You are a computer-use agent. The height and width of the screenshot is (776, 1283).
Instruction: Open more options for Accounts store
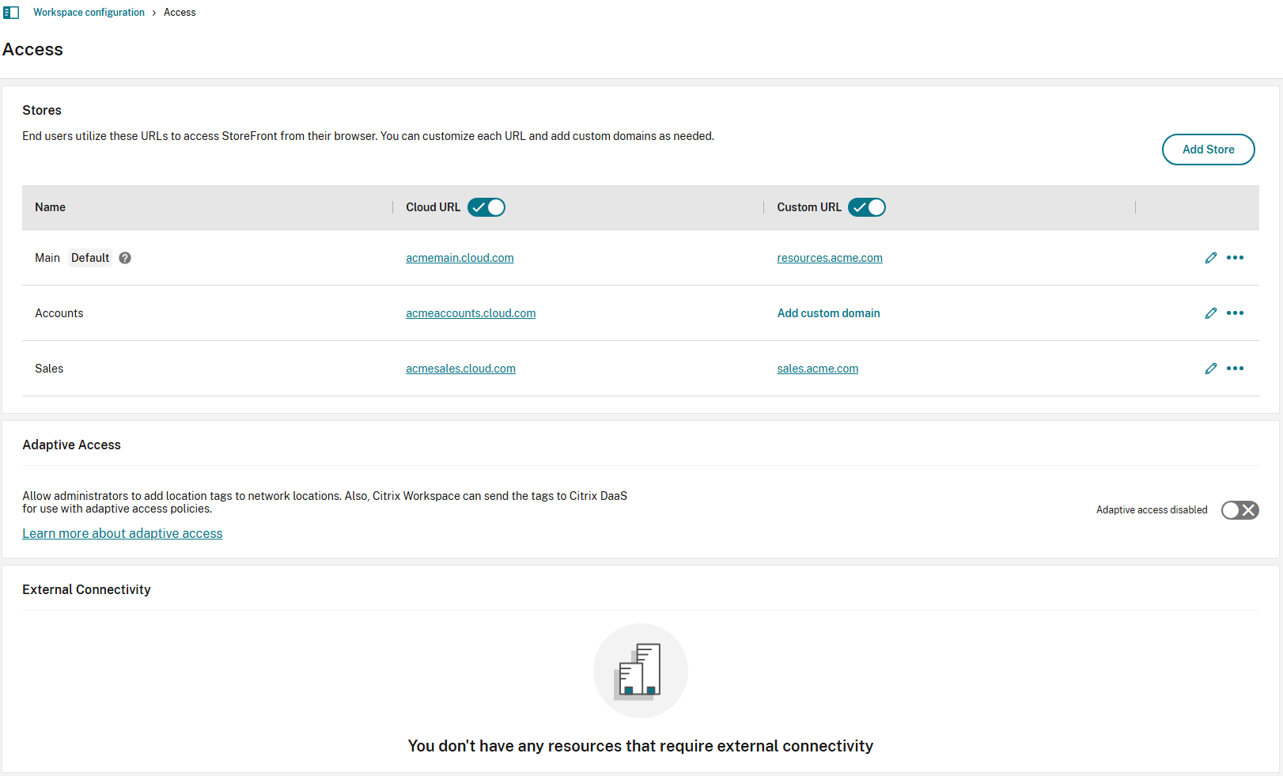coord(1236,313)
